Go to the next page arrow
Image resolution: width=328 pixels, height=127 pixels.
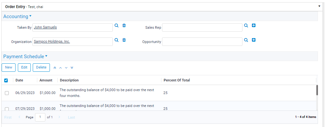pos(59,117)
